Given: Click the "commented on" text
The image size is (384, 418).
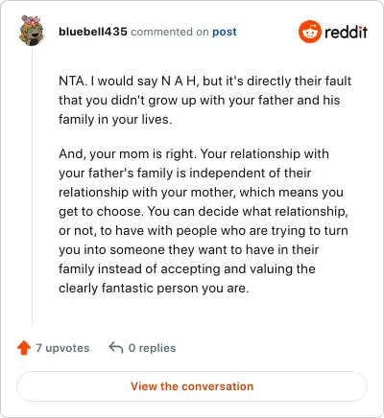Looking at the screenshot, I should click(170, 32).
